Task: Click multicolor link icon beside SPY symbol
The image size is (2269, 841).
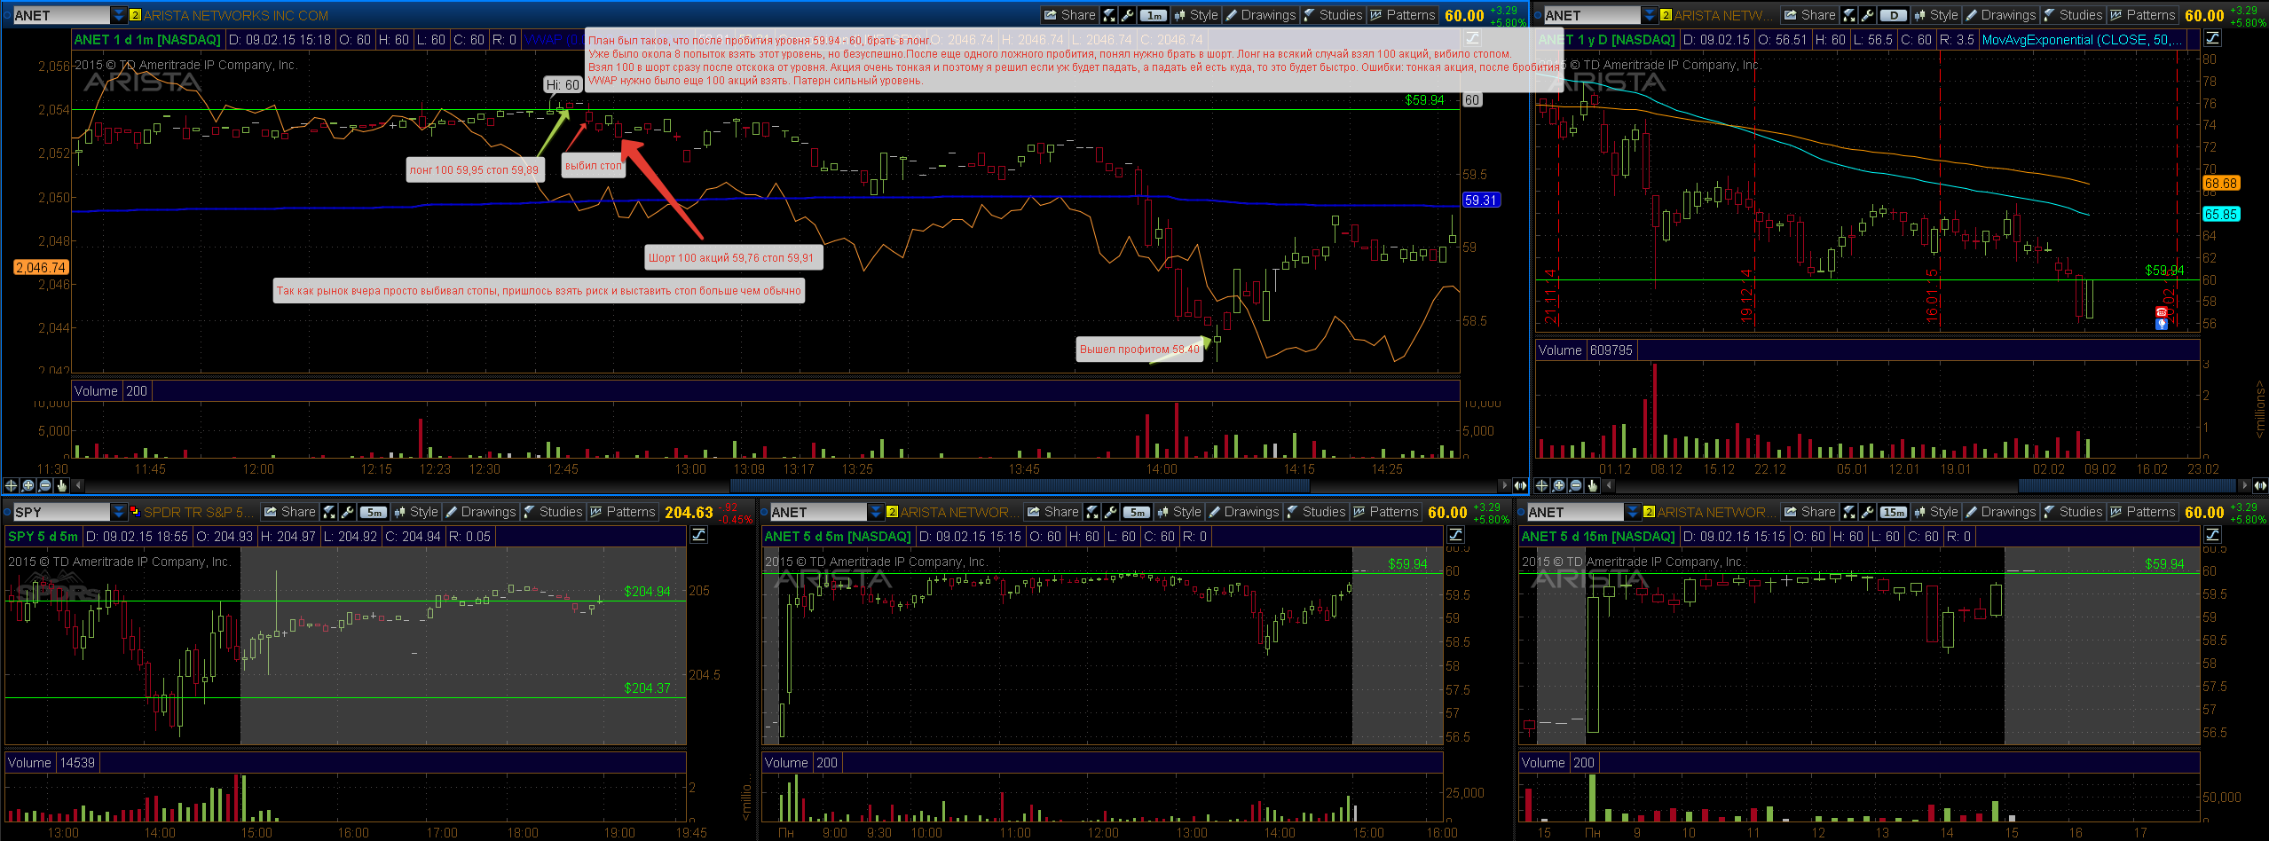Action: click(x=135, y=512)
